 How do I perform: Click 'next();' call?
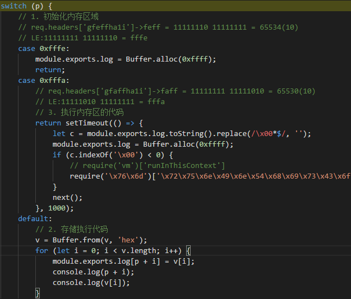point(67,198)
